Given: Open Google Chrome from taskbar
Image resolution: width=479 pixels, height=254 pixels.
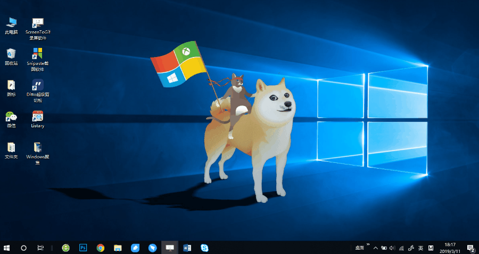Looking at the screenshot, I should point(101,248).
